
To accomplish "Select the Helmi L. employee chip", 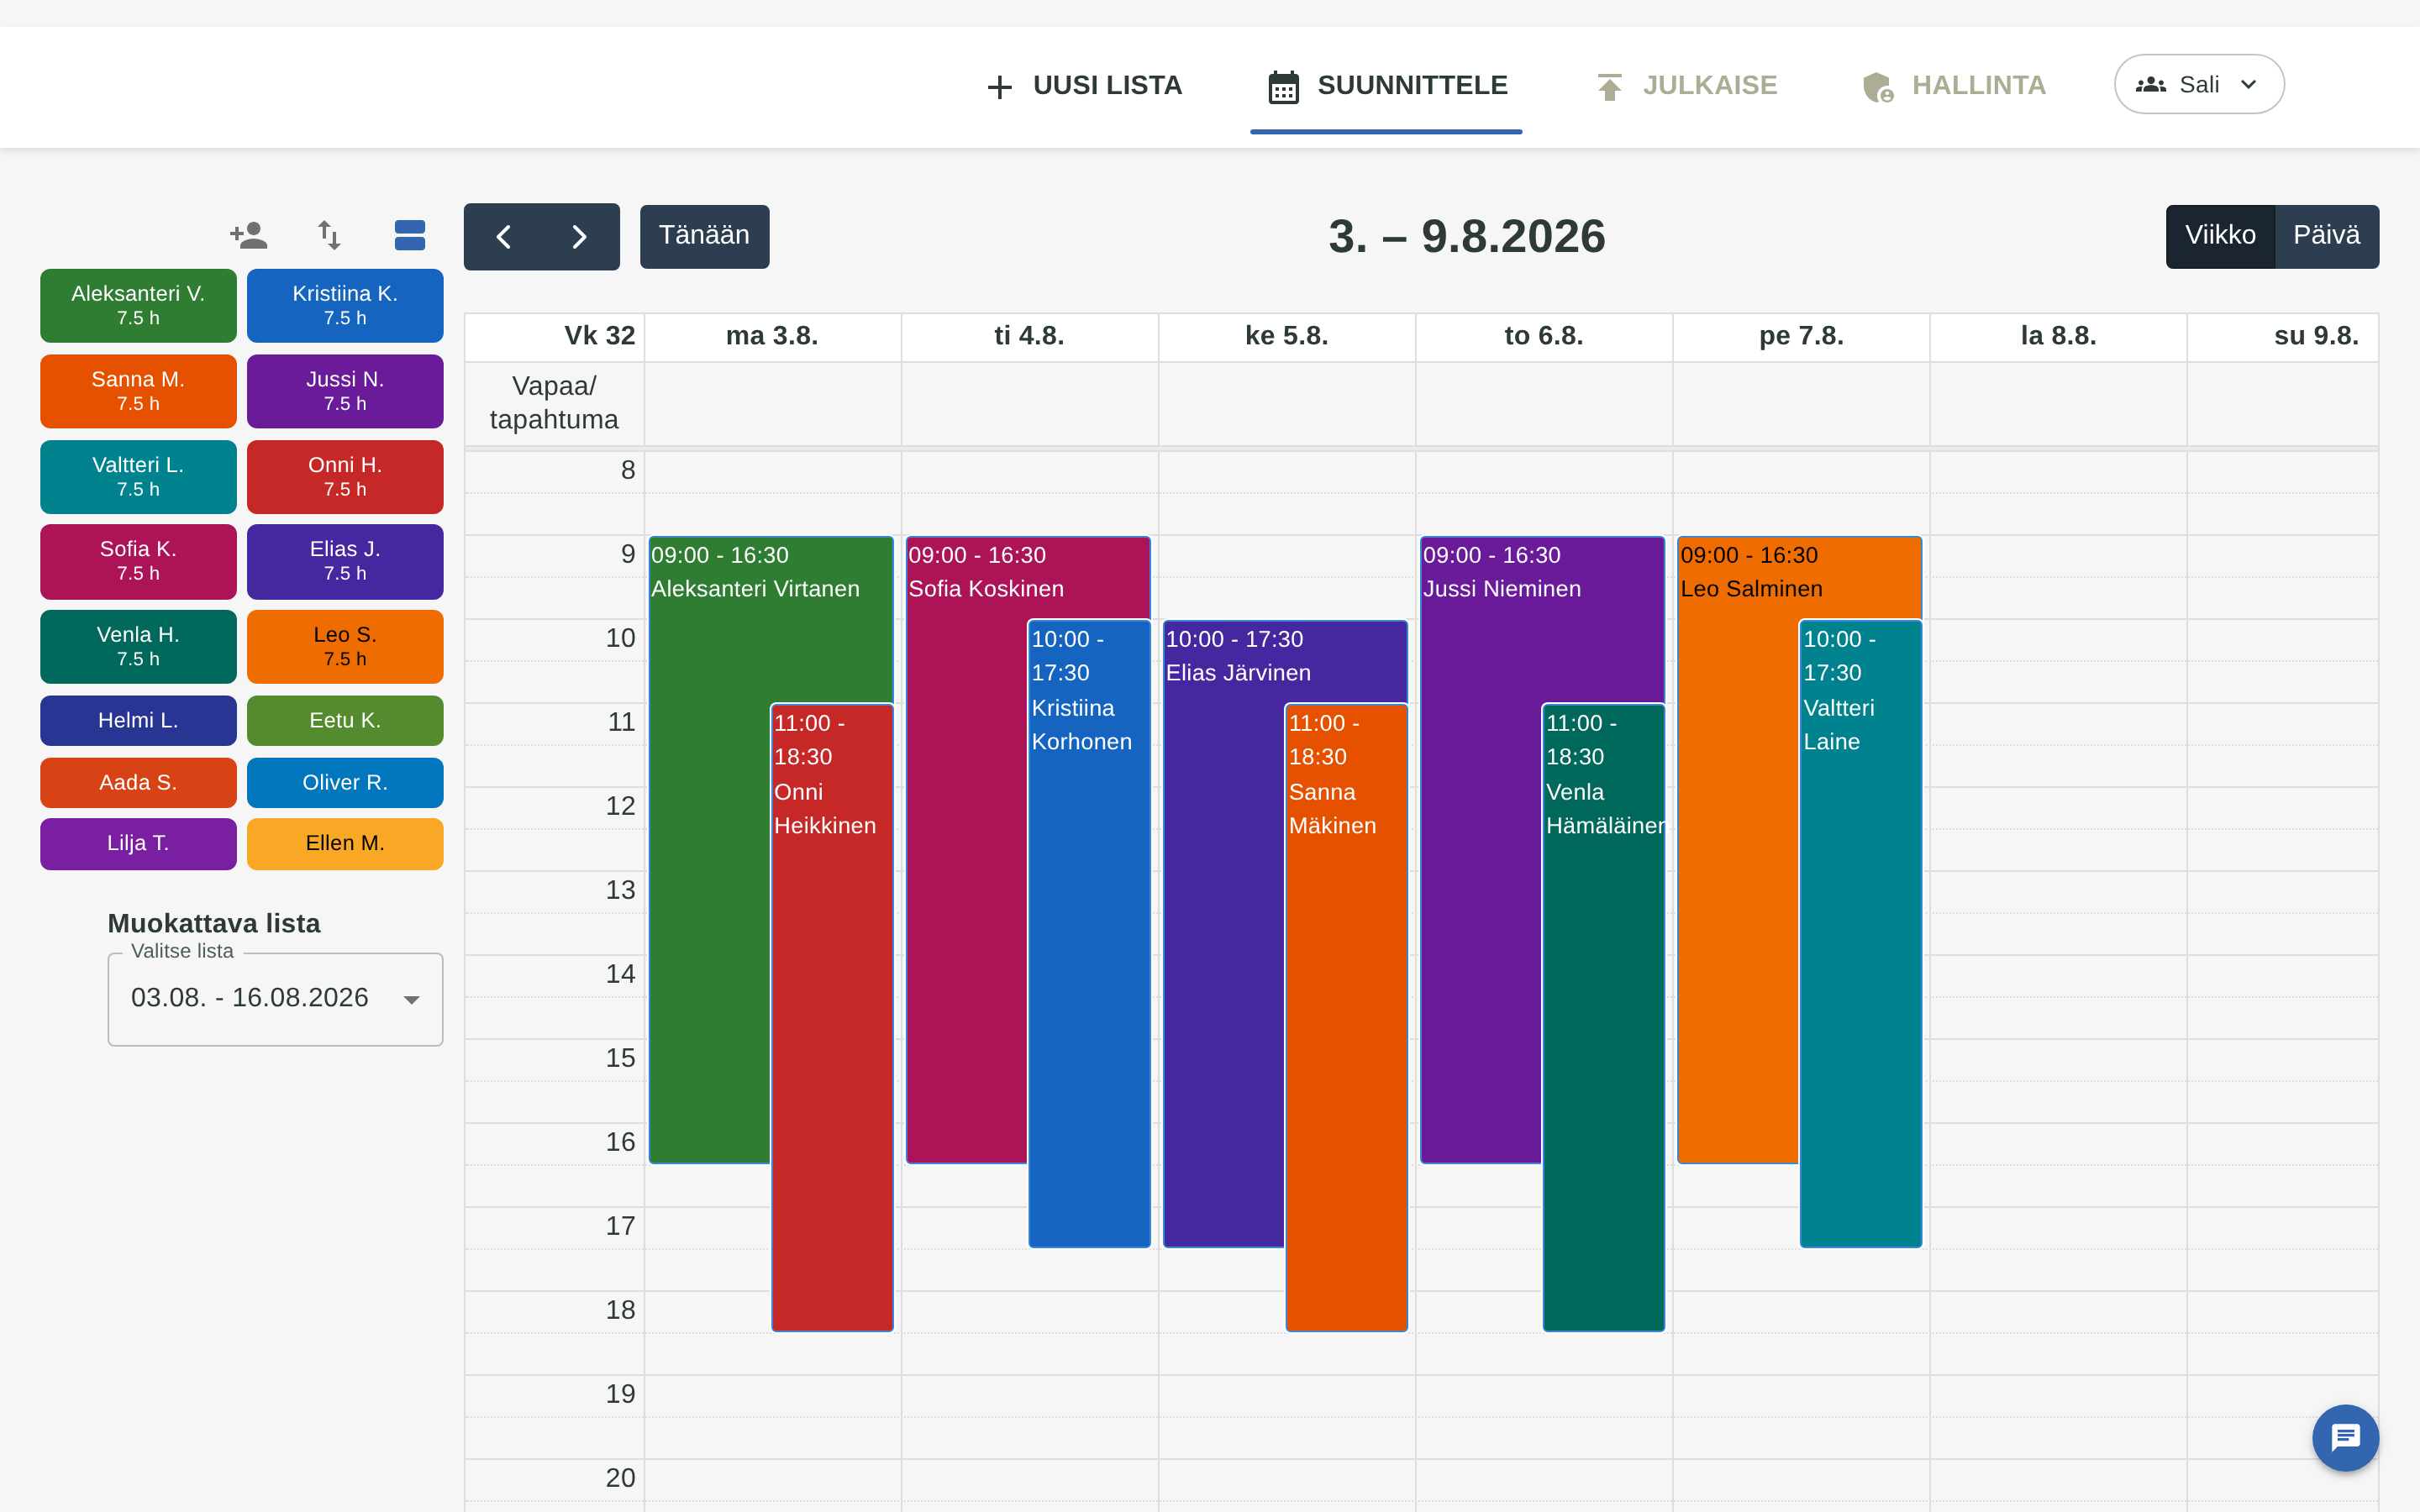I will (x=138, y=720).
